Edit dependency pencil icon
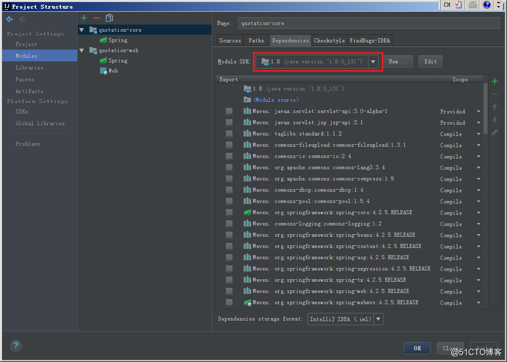507x362 pixels. (x=495, y=132)
